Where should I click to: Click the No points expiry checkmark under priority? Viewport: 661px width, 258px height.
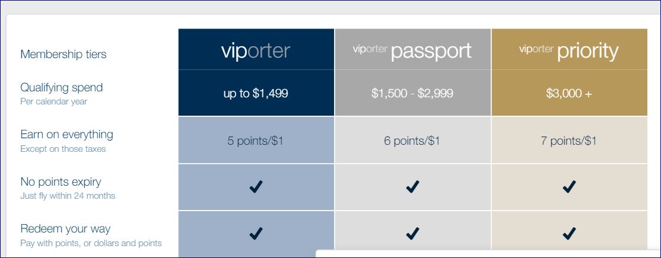pyautogui.click(x=569, y=187)
